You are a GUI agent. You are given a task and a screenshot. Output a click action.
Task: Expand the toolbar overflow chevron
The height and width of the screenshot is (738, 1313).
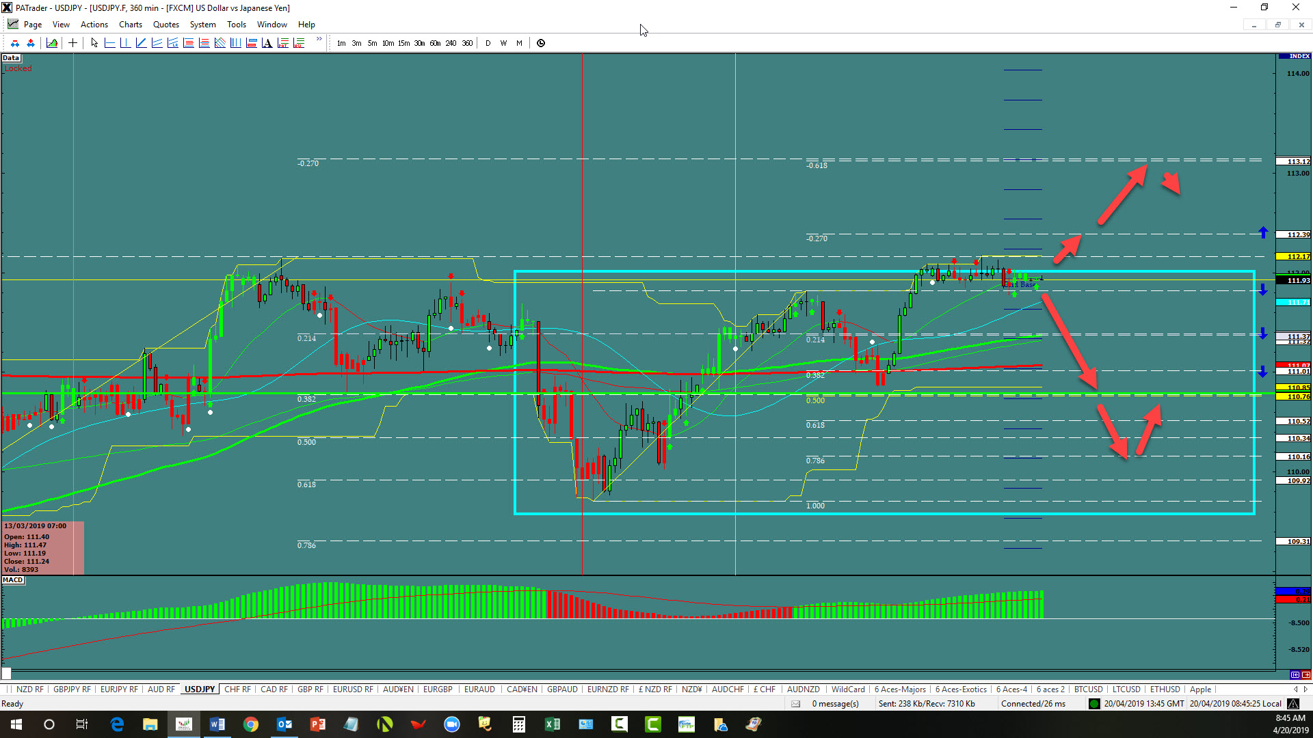coord(319,40)
